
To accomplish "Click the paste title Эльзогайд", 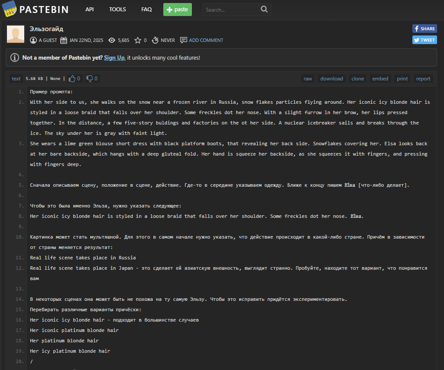I will [x=46, y=29].
